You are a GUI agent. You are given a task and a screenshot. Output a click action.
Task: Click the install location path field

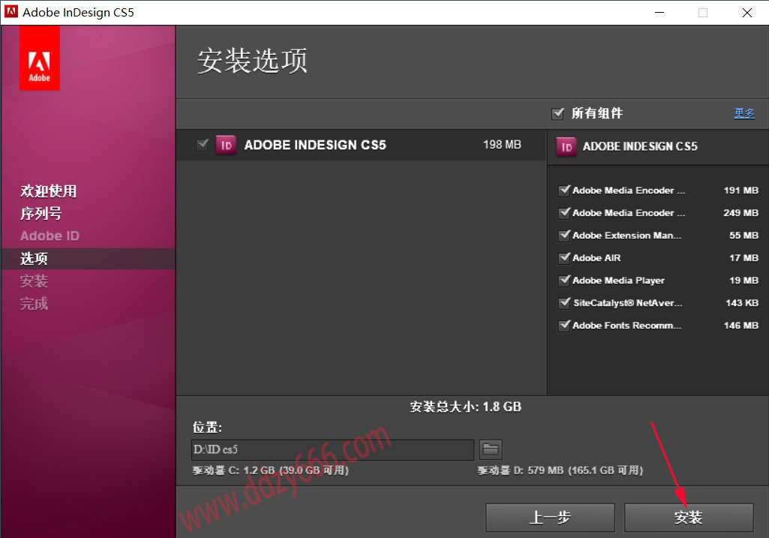[x=332, y=449]
